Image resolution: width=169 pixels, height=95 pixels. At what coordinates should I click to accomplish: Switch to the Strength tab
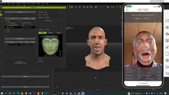click(50, 33)
